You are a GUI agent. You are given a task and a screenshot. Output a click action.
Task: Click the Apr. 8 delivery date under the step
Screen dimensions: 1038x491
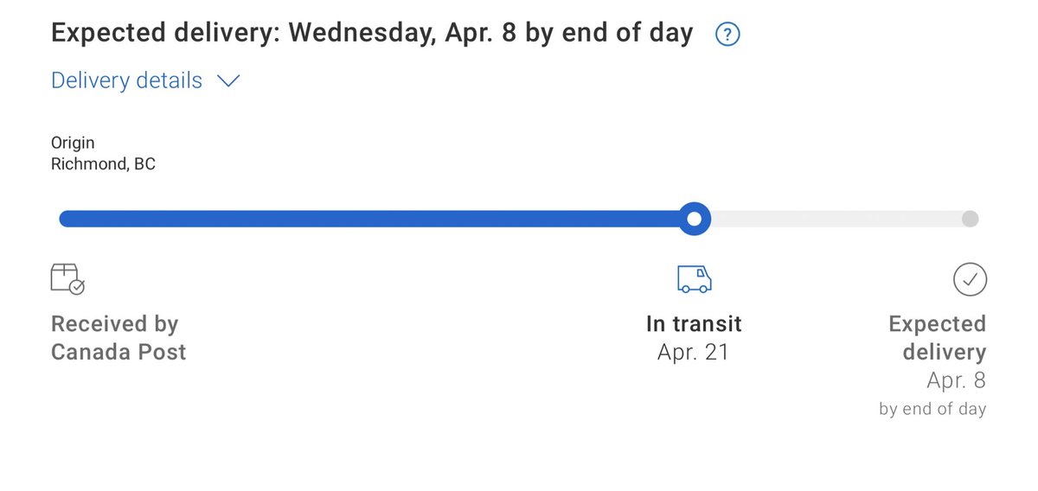point(956,380)
